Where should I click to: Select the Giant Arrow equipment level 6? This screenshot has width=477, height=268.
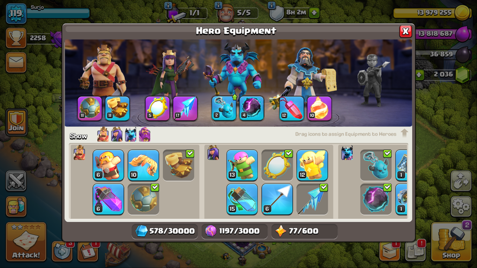(277, 199)
